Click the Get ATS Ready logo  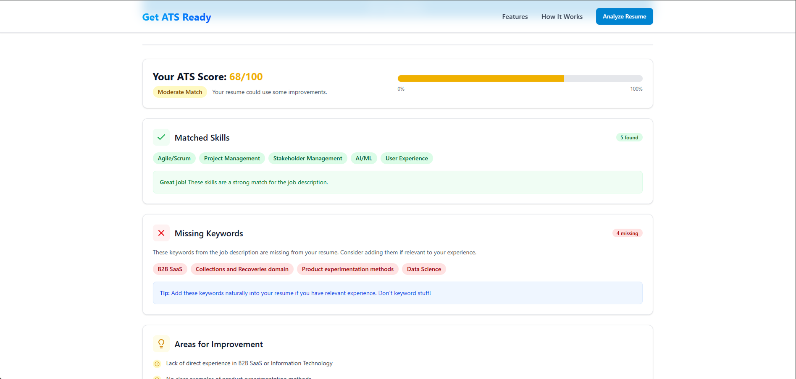[176, 17]
